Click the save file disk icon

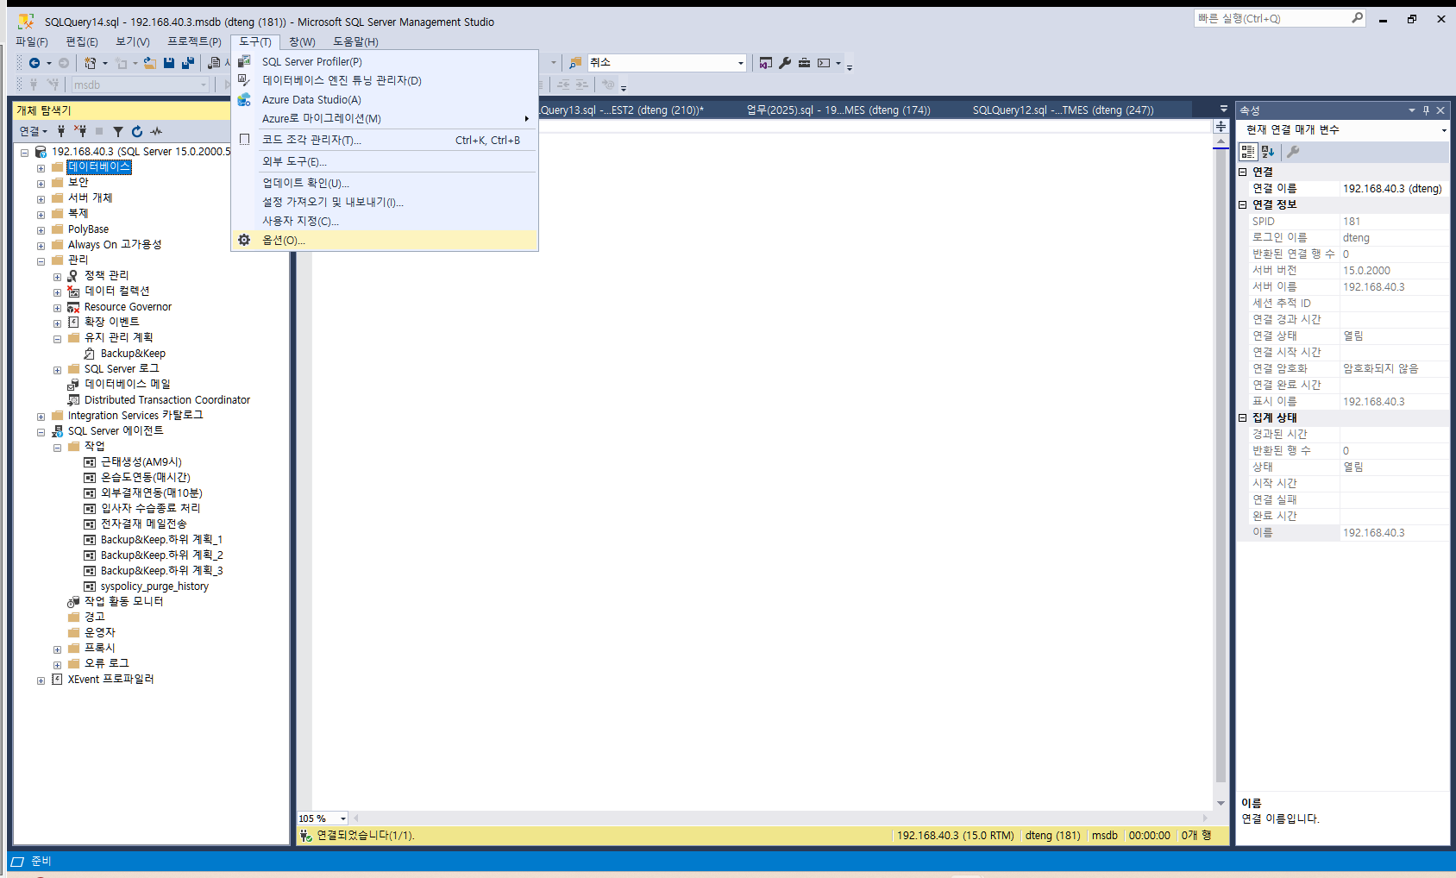click(169, 63)
